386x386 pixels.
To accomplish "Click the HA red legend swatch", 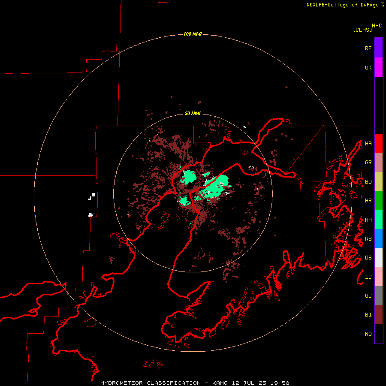I will coord(379,143).
